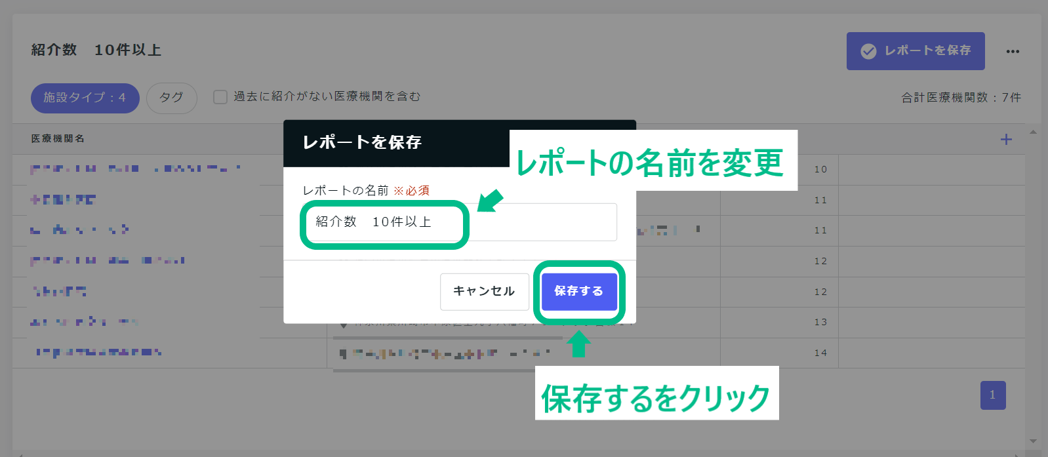Click the レポートの名前 input field

459,222
